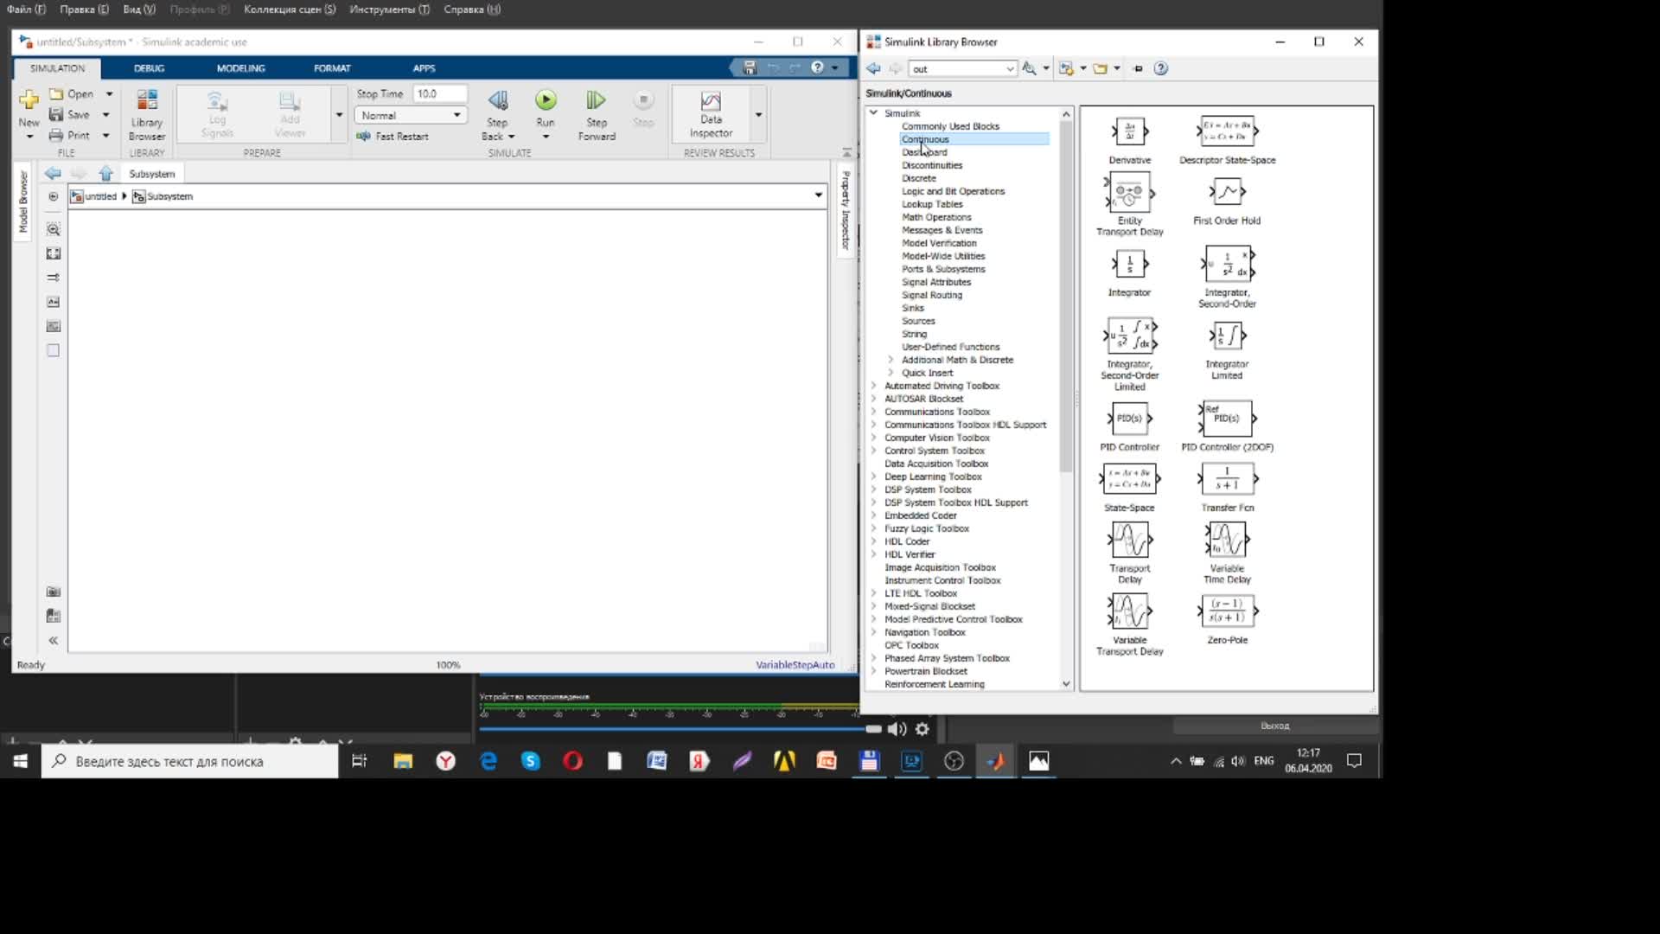Open the breadcrumb path dropdown arrow
Image resolution: width=1660 pixels, height=934 pixels.
[x=818, y=195]
